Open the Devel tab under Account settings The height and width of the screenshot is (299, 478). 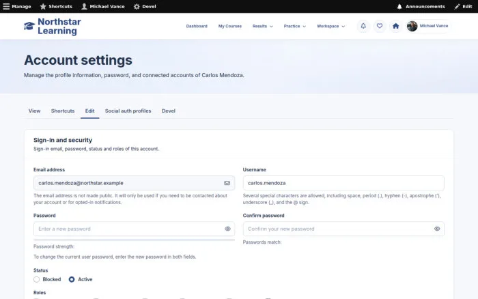[x=169, y=111]
